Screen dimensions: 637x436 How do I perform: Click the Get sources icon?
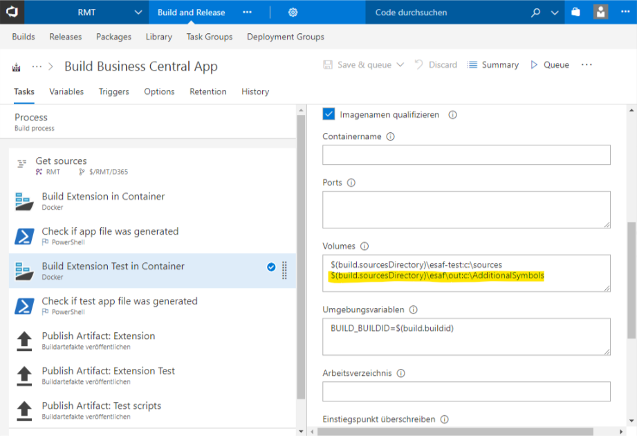coord(21,164)
